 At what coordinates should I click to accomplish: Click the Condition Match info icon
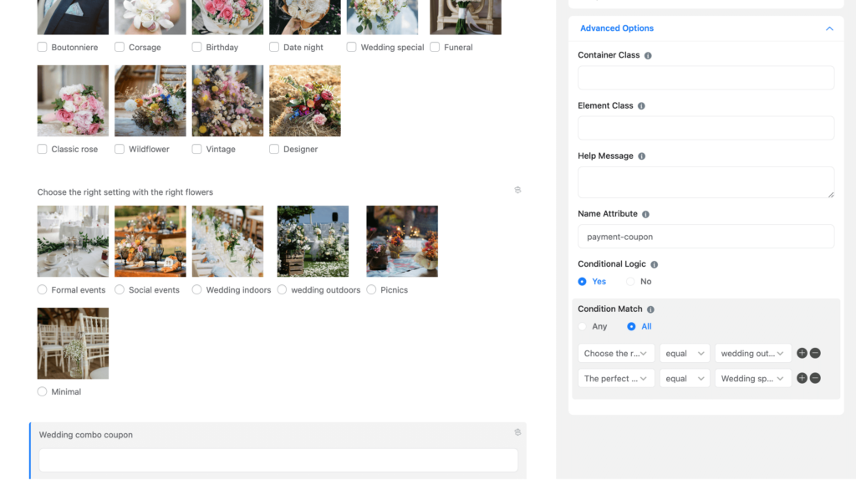click(x=650, y=309)
